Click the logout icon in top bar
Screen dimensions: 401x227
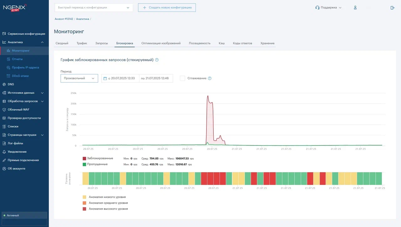pyautogui.click(x=392, y=8)
